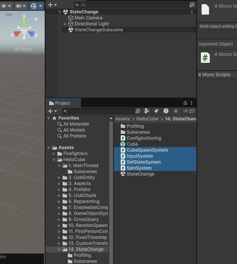Collapse the StateChange scene in Hierarchy
Image resolution: width=237 pixels, height=264 pixels.
(x=60, y=12)
